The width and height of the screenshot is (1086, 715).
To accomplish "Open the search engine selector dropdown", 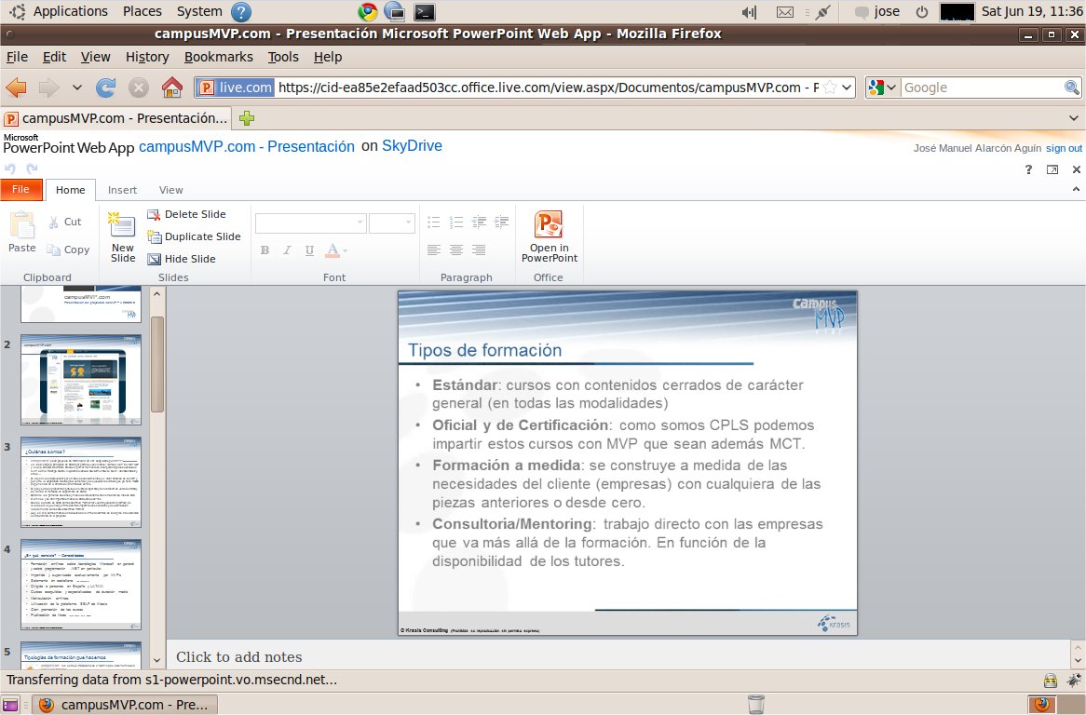I will tap(882, 88).
